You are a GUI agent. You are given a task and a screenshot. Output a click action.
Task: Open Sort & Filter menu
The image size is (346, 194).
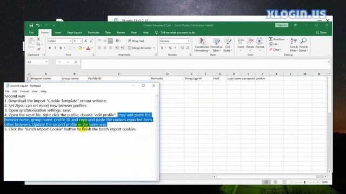pyautogui.click(x=294, y=45)
